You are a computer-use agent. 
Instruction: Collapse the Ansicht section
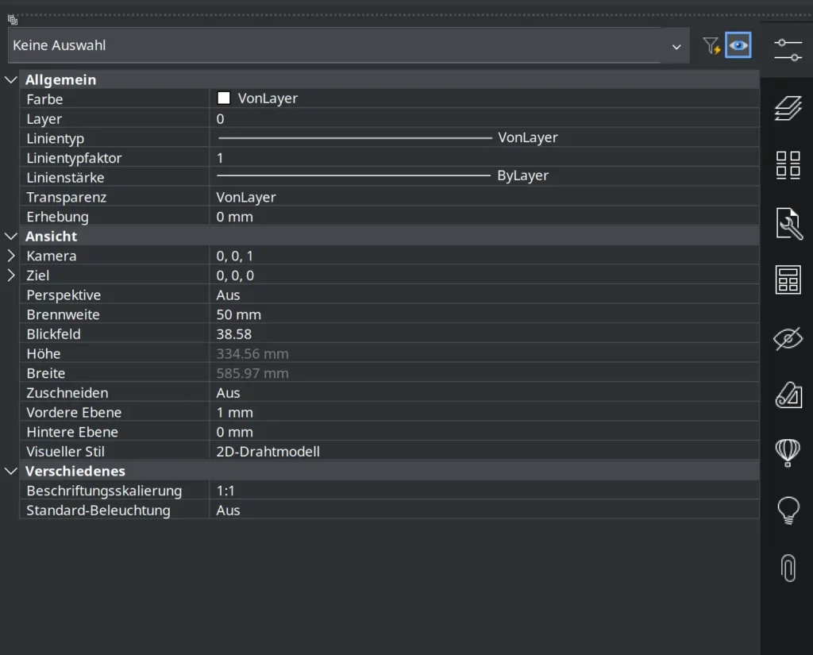(11, 237)
